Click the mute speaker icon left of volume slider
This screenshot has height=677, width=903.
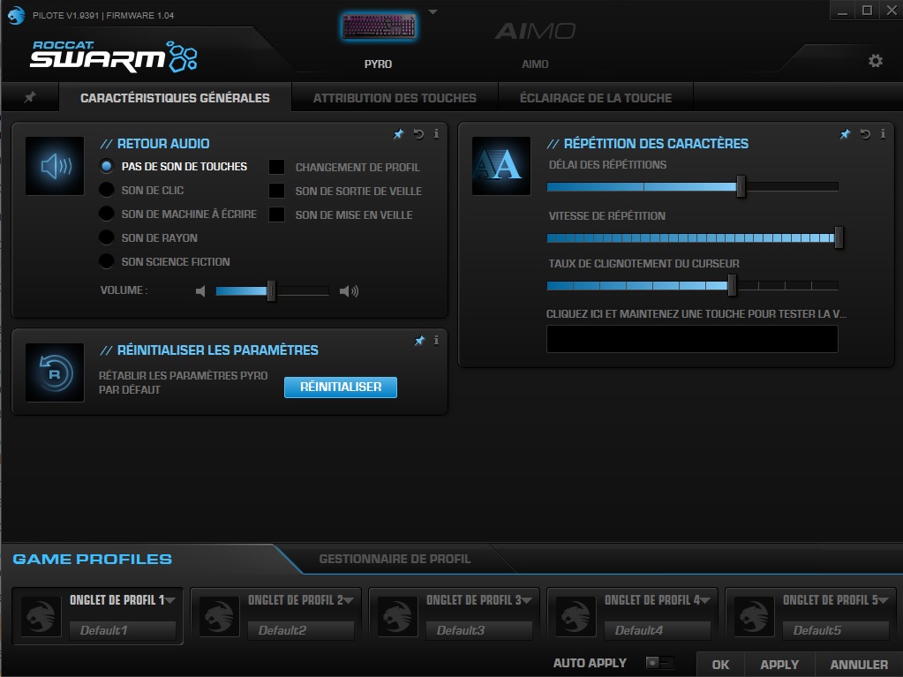200,290
